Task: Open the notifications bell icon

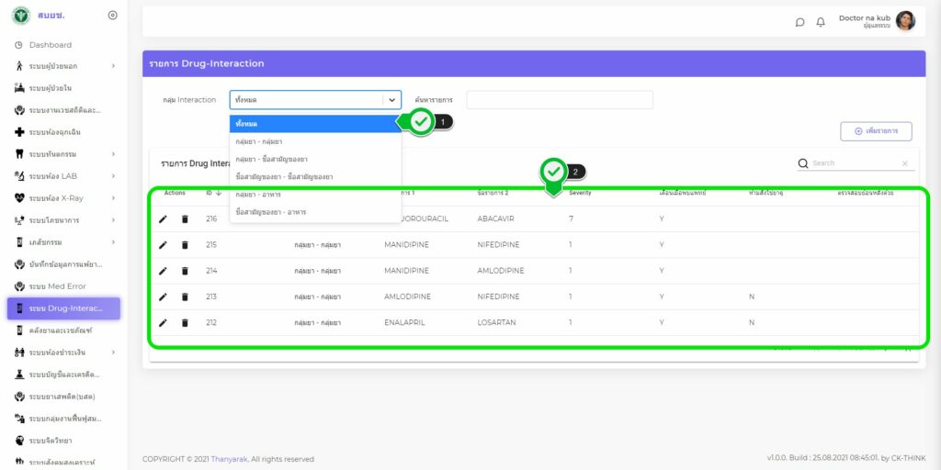Action: tap(821, 22)
